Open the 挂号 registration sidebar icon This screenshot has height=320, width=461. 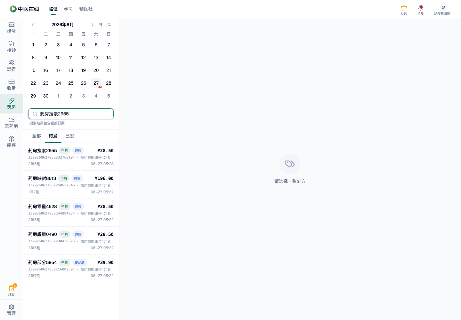(x=11, y=28)
